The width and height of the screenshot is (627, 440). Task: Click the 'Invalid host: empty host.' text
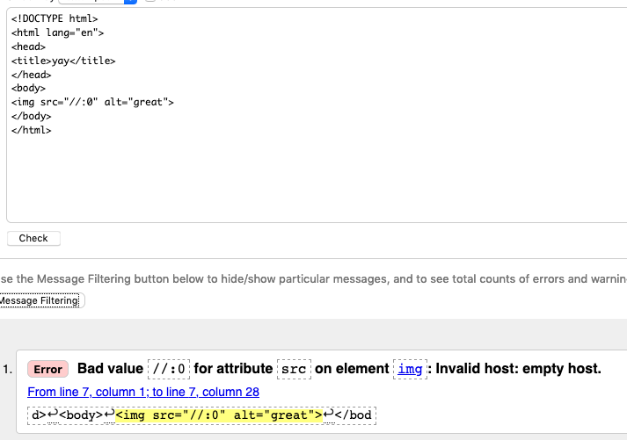[x=518, y=369]
